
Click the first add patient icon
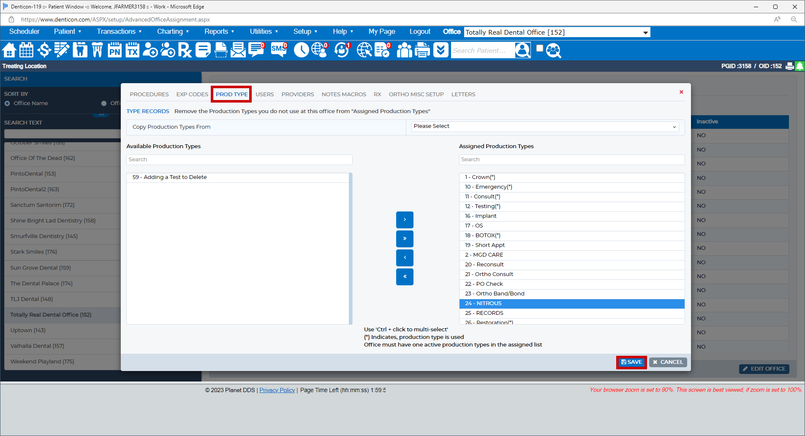pos(150,50)
